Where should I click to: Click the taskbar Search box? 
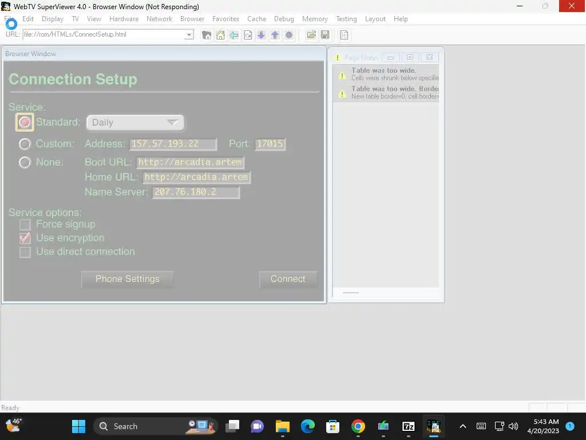pos(156,426)
